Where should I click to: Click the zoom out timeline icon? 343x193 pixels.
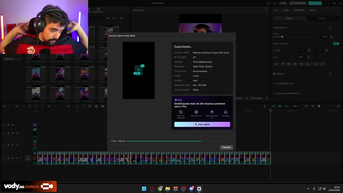[313, 106]
